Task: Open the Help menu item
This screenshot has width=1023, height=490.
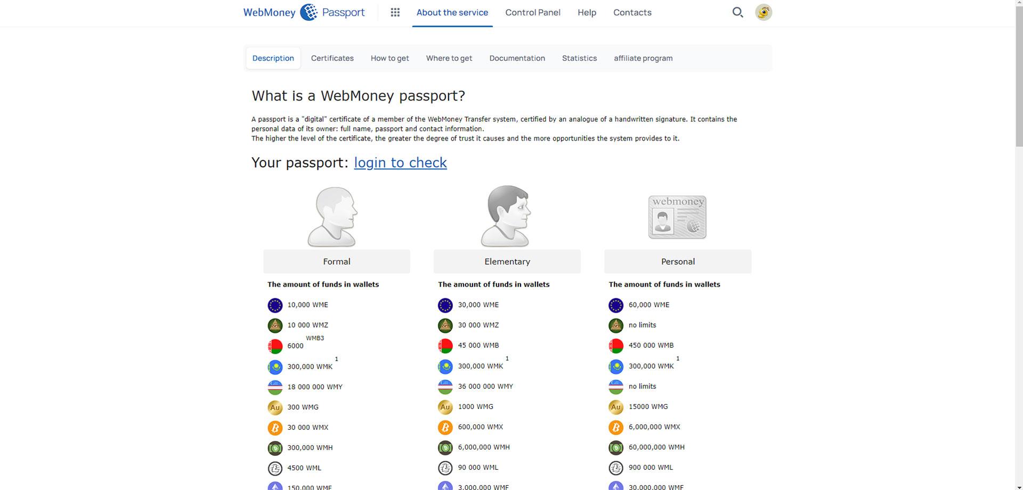Action: click(x=587, y=12)
